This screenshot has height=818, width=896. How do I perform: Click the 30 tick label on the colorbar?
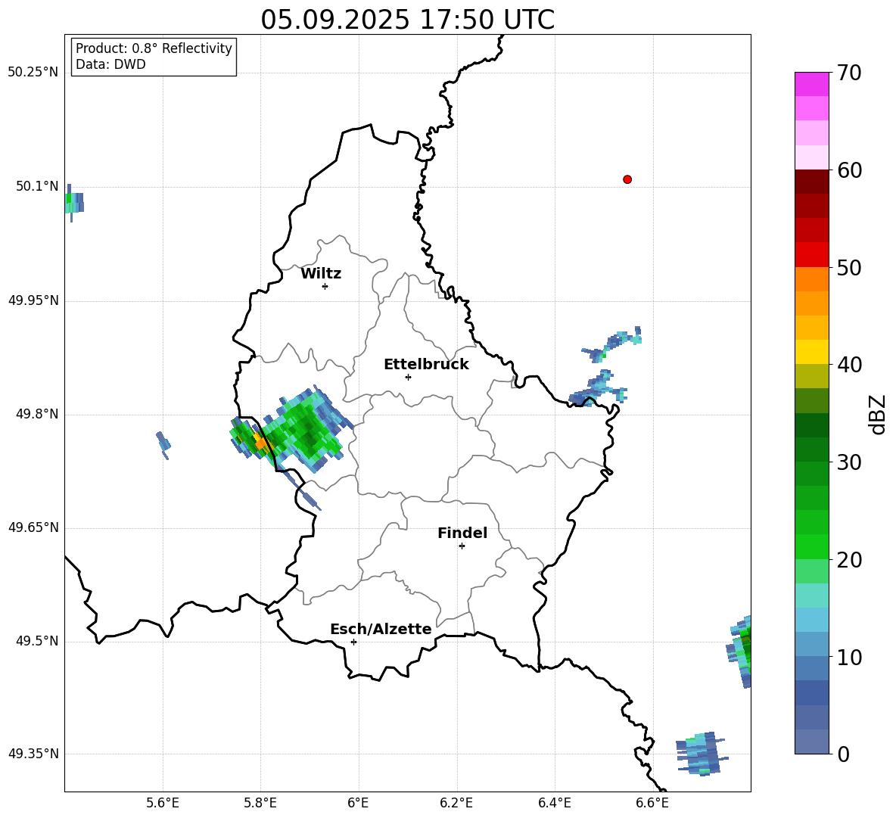point(849,462)
